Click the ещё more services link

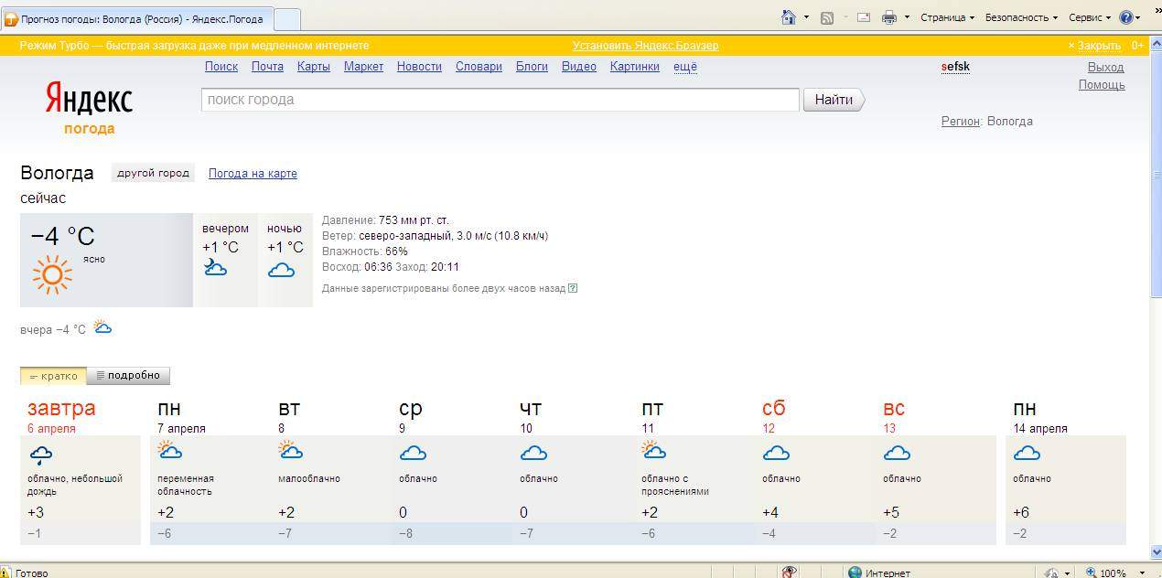coord(685,67)
